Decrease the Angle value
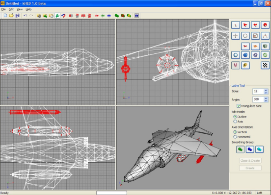 [x=266, y=101]
